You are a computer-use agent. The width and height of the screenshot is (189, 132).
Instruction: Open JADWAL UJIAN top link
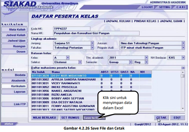click(171, 21)
